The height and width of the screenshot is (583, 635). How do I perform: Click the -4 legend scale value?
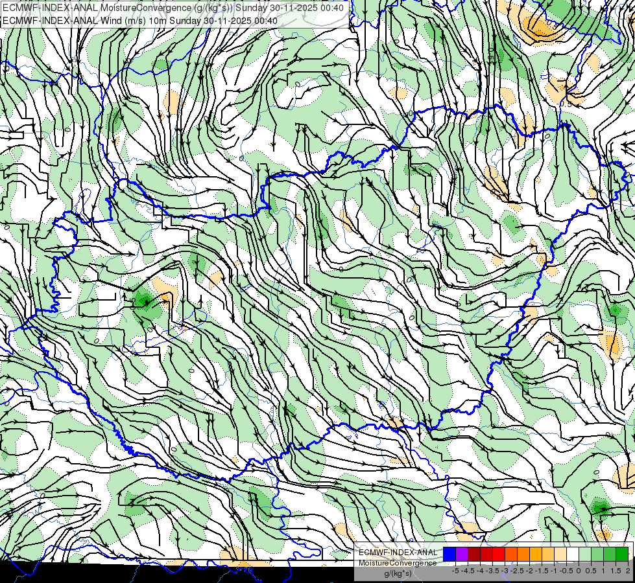(480, 571)
